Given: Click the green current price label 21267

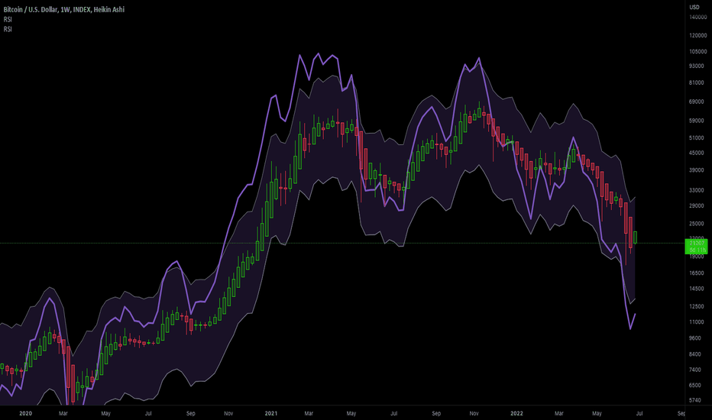Looking at the screenshot, I should pyautogui.click(x=696, y=246).
